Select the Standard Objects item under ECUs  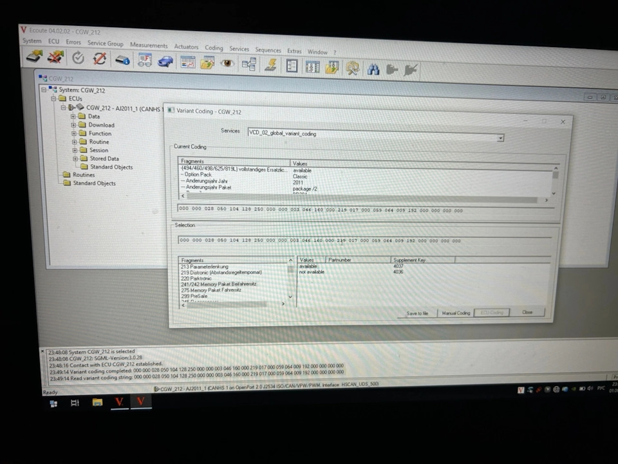tap(111, 167)
